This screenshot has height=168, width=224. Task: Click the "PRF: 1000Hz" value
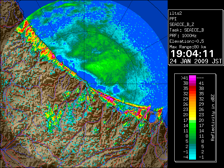click(x=183, y=36)
